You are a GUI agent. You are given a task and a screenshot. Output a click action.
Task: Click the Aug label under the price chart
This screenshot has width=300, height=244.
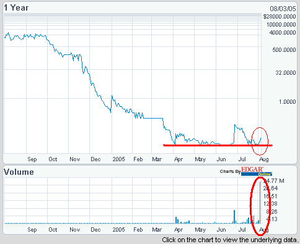point(264,159)
